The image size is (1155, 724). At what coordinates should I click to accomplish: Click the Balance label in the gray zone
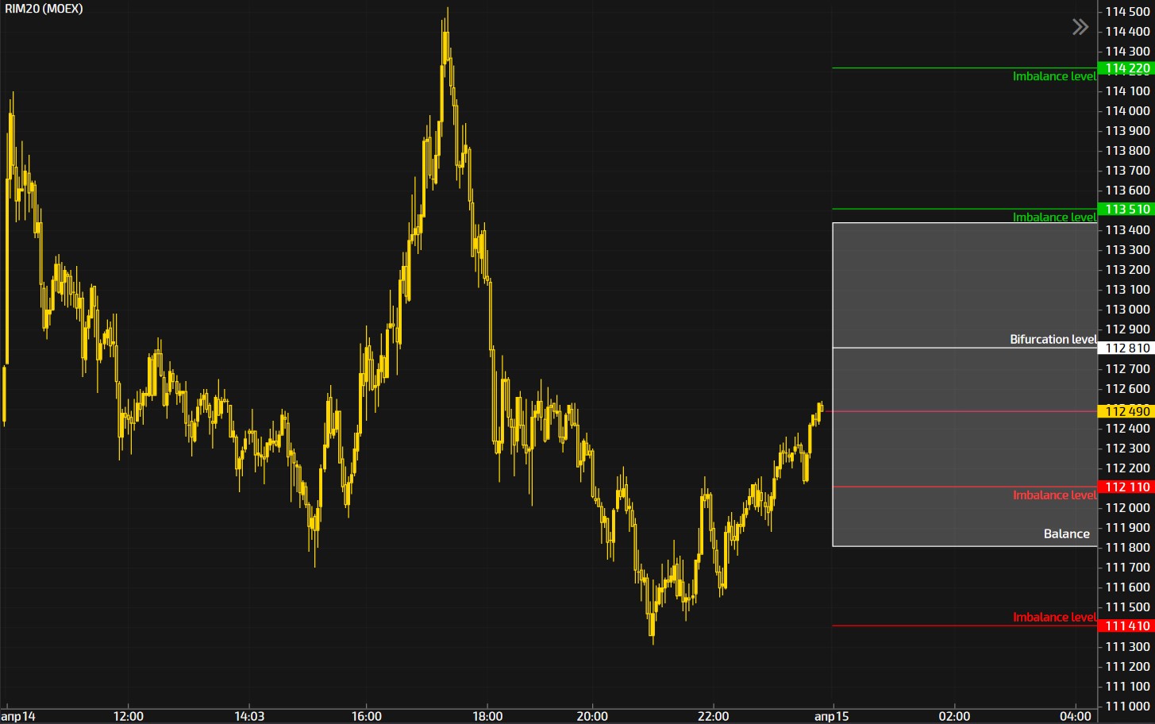click(x=1066, y=533)
